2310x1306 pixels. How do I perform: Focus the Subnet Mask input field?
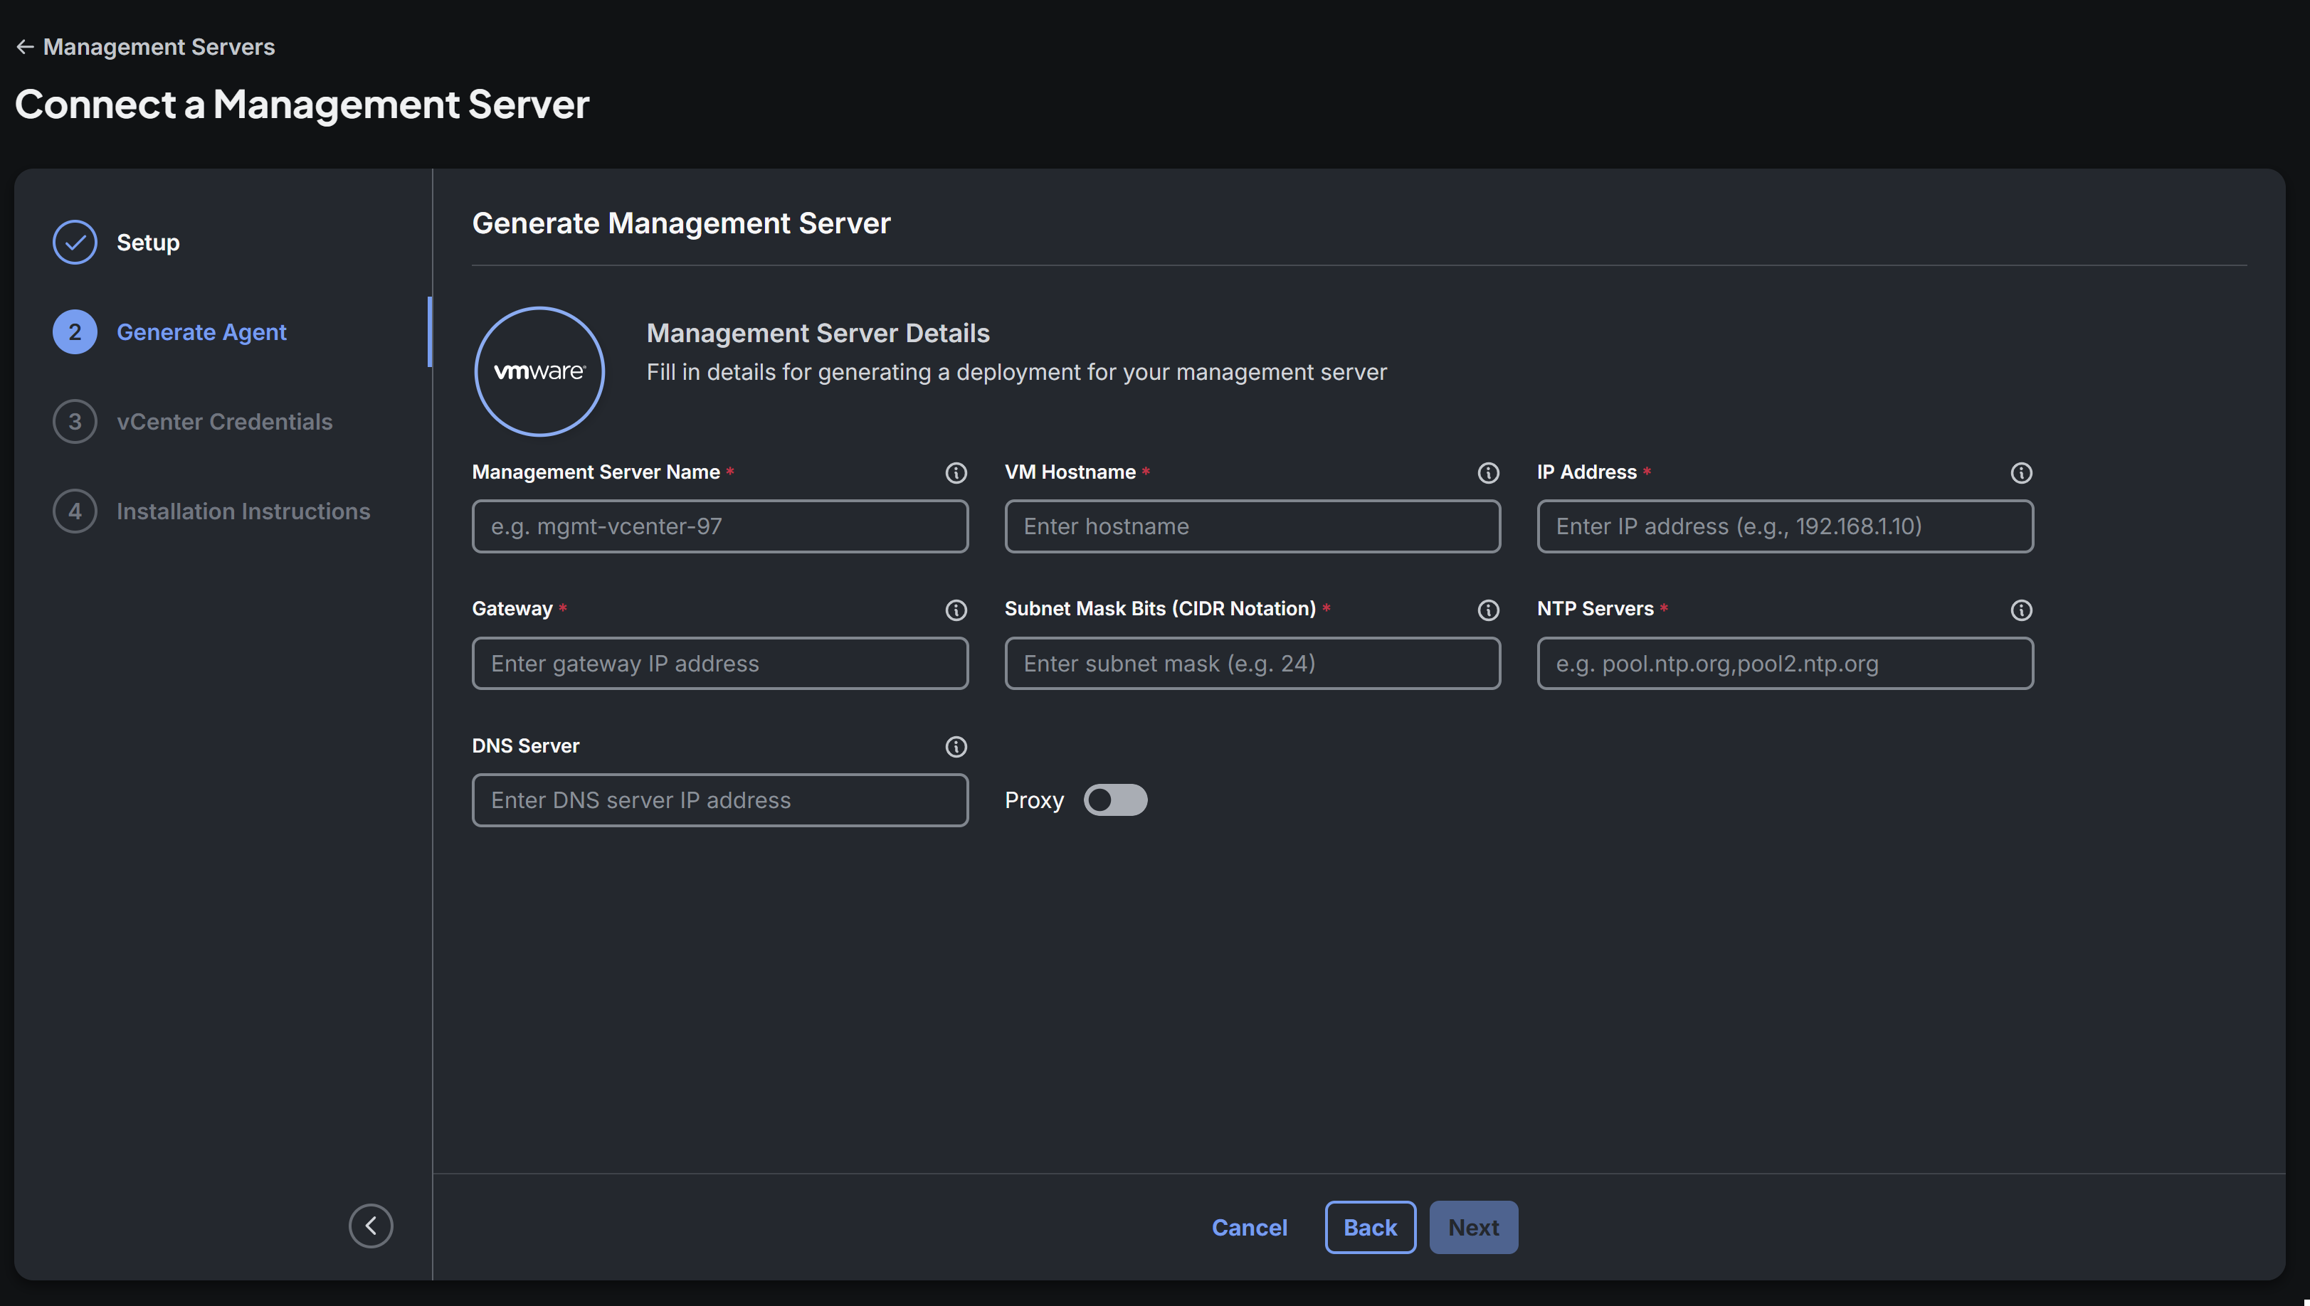click(1252, 664)
